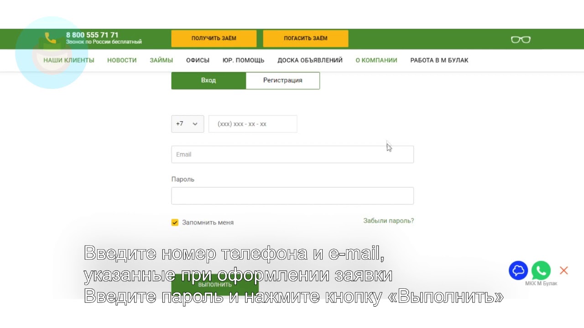Screen dimensions: 584x328
Task: Click the 'МКК М Булак' chat label
Action: (541, 284)
